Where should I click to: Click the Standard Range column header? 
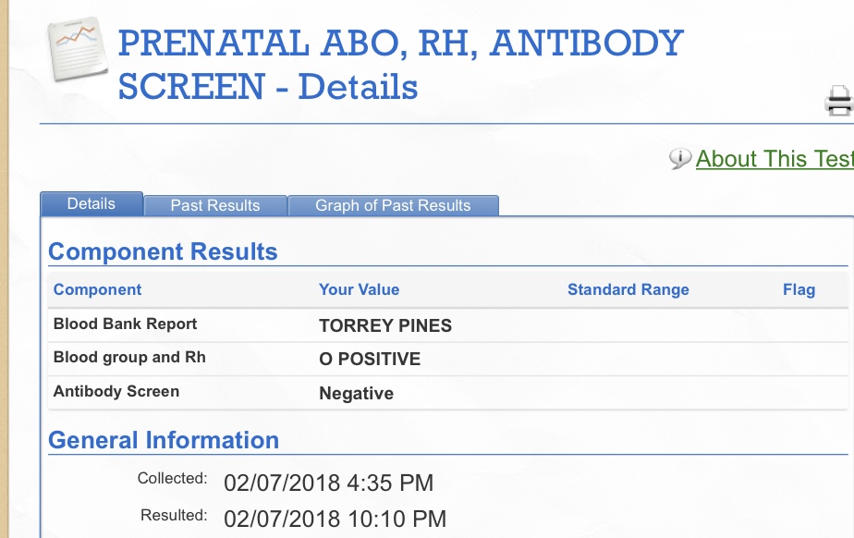[628, 289]
